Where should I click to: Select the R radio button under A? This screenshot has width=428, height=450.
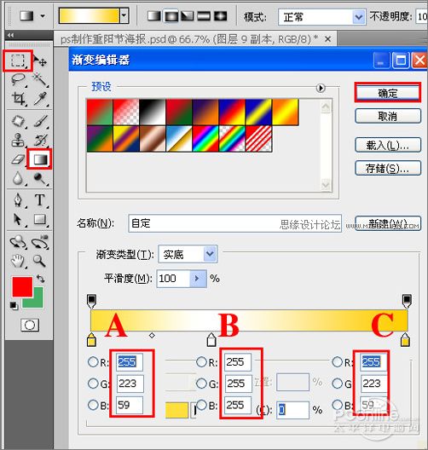click(93, 362)
